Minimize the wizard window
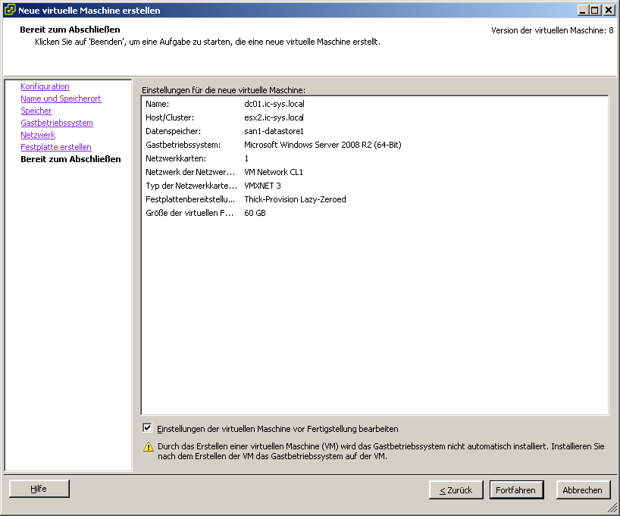This screenshot has height=516, width=620. coord(582,10)
